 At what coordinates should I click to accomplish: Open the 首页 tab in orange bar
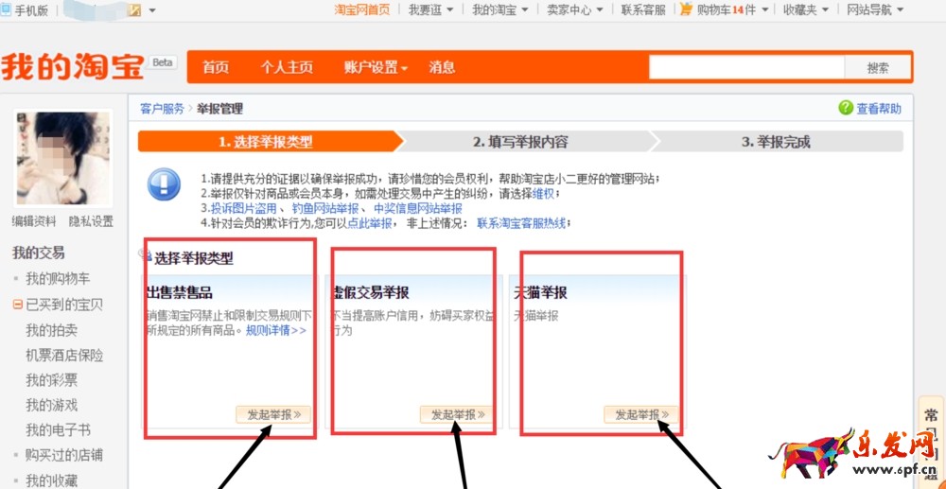(216, 67)
